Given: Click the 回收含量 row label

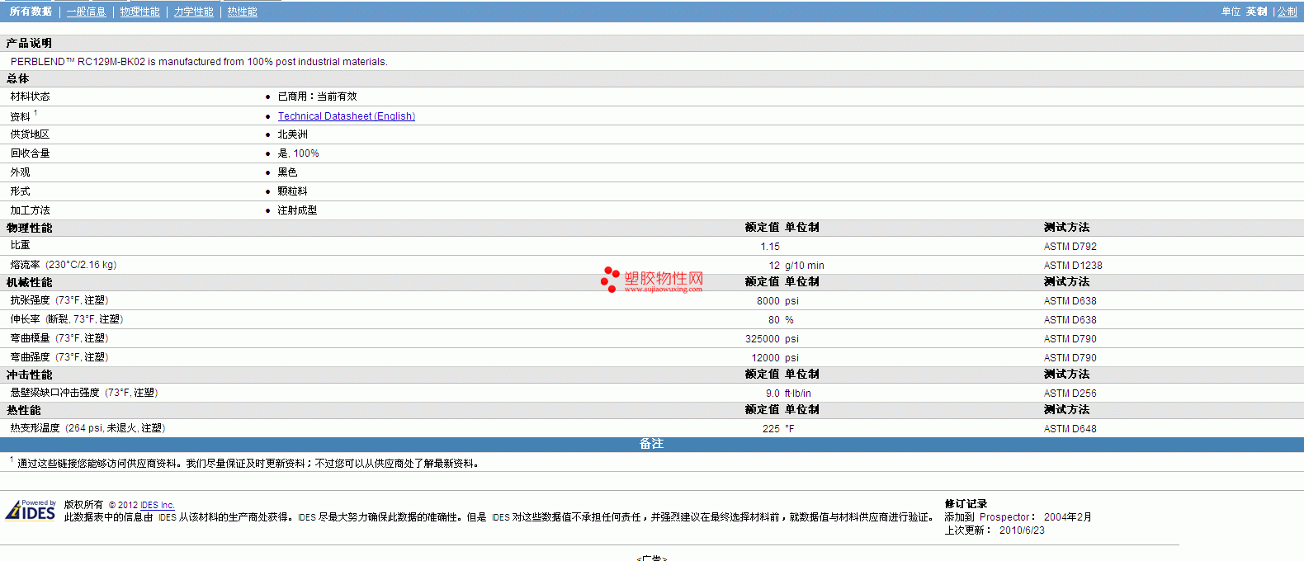Looking at the screenshot, I should pos(30,153).
